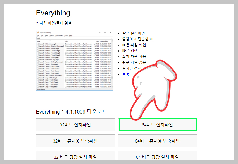The image size is (238, 164).
Task: Click the 최저 자원 사용 bullet
Action: [134, 57]
